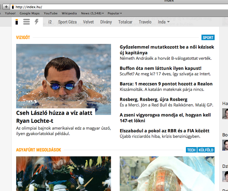The image size is (228, 191).
Task: Open article A zseni vigyorogva mondja el
Action: (x=165, y=118)
